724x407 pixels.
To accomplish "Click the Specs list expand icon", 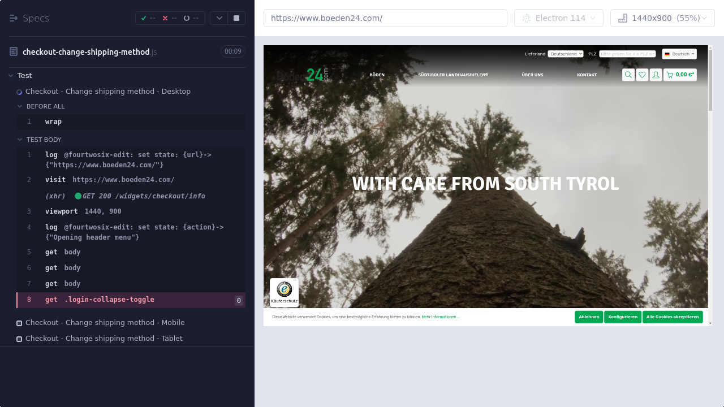I will coord(14,18).
